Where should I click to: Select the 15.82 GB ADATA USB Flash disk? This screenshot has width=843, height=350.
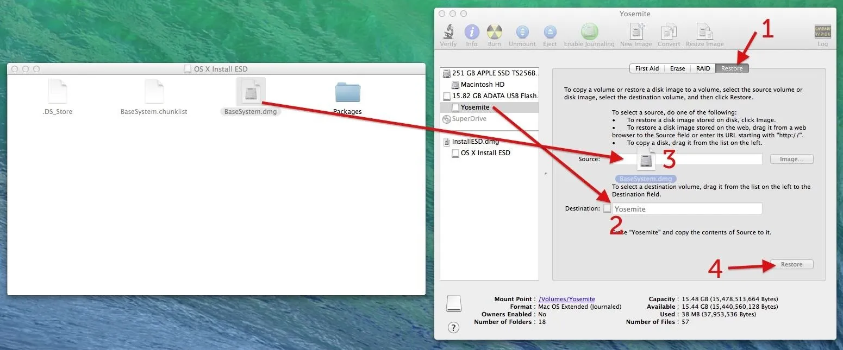(490, 96)
